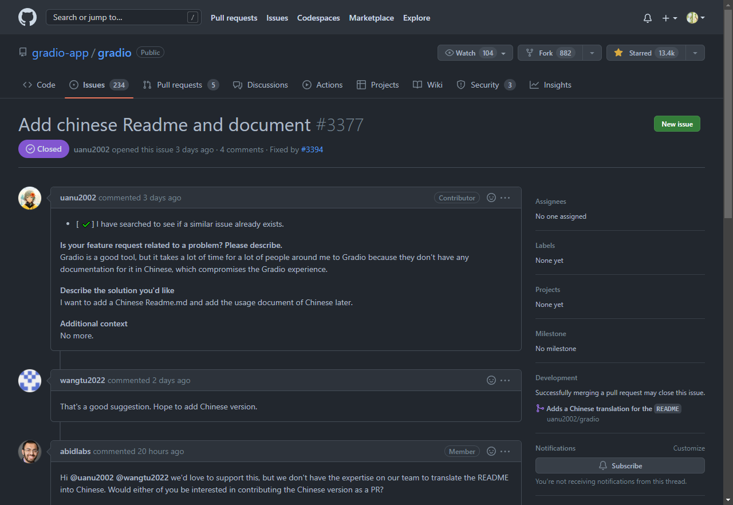This screenshot has width=733, height=505.
Task: Click abidlabs's avatar thumbnail
Action: [30, 452]
